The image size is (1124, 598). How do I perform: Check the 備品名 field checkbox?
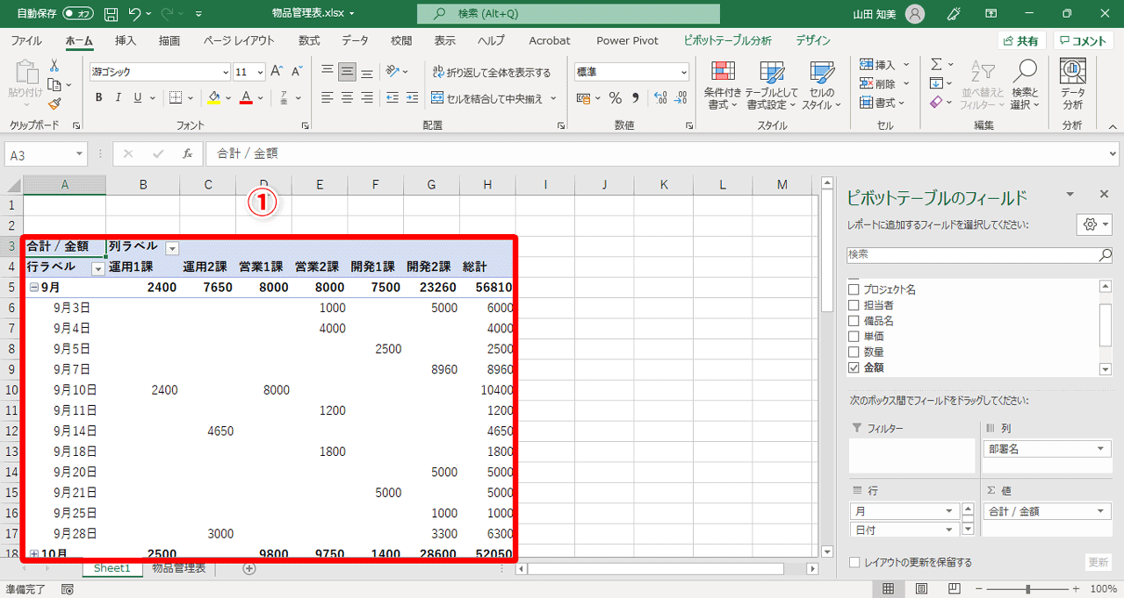click(853, 321)
